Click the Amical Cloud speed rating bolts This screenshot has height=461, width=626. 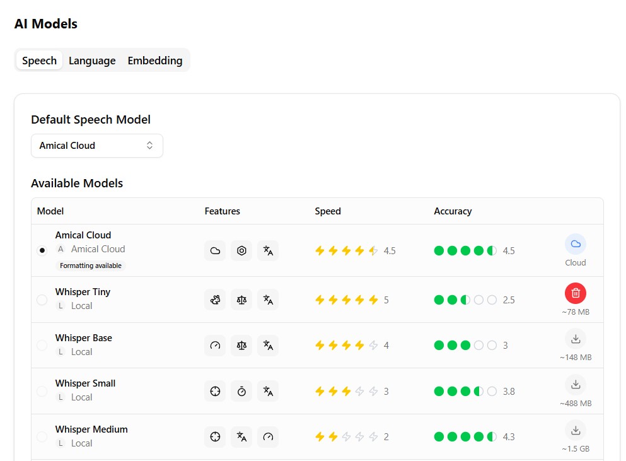[x=346, y=250]
